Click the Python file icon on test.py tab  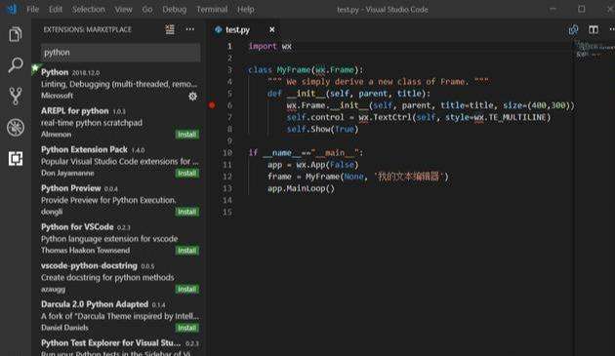click(x=219, y=30)
